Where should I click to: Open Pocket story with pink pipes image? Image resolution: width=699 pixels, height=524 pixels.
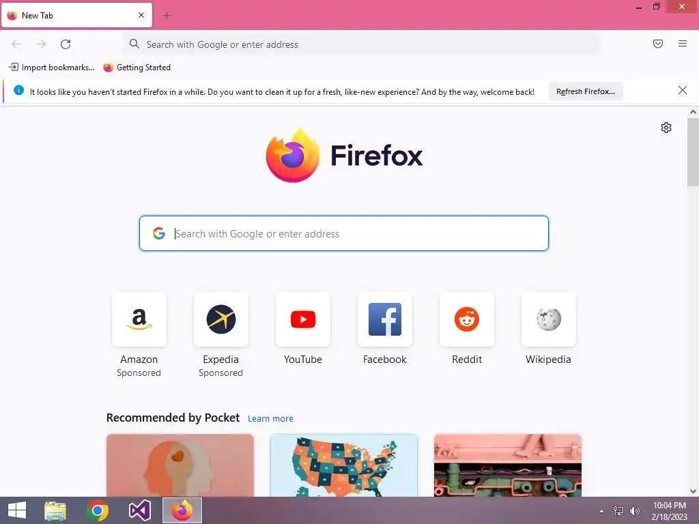tap(508, 465)
